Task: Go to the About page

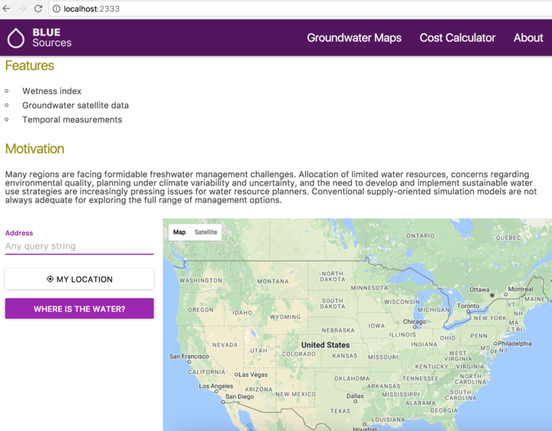Action: coord(528,38)
